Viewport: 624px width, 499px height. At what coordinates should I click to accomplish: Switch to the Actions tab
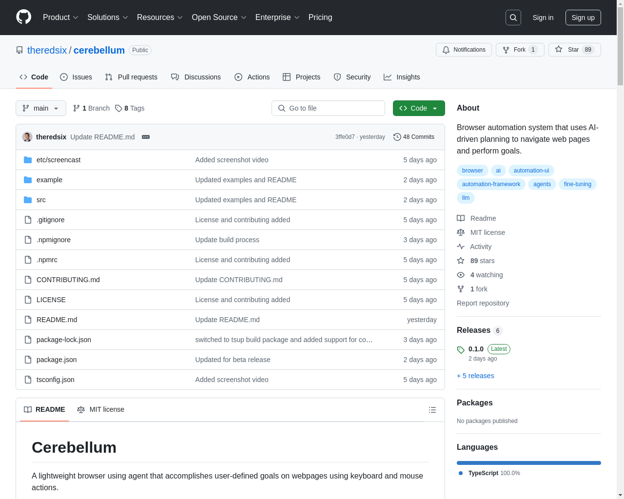point(252,77)
